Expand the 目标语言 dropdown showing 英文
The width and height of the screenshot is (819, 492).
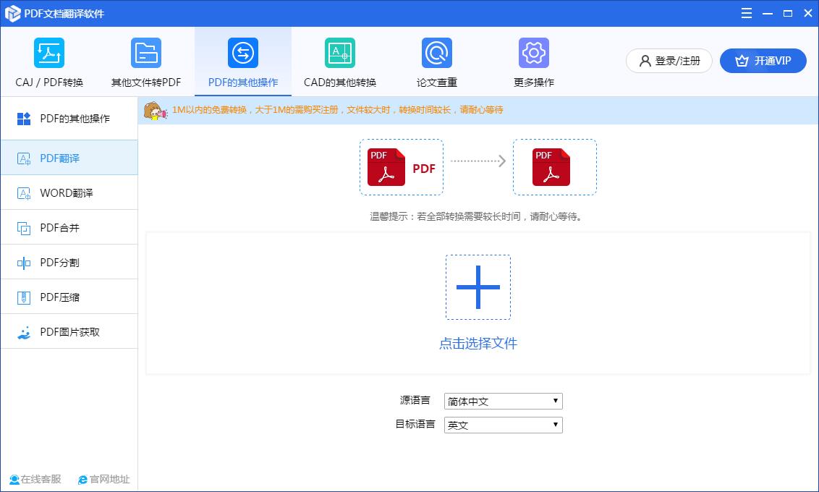click(503, 425)
